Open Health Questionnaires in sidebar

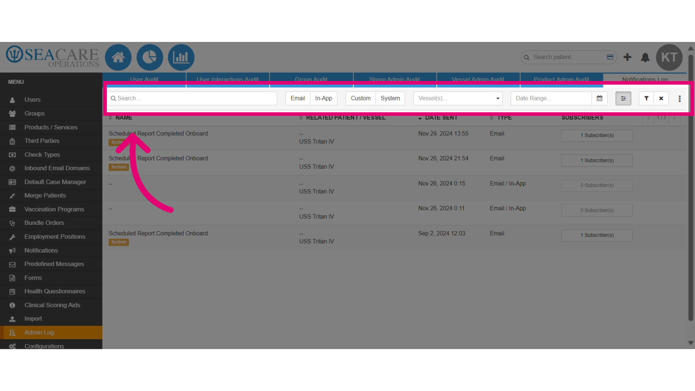click(x=51, y=291)
